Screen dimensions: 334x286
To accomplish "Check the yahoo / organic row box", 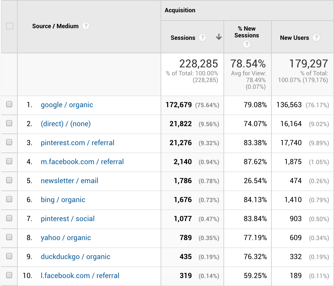I will pyautogui.click(x=9, y=237).
